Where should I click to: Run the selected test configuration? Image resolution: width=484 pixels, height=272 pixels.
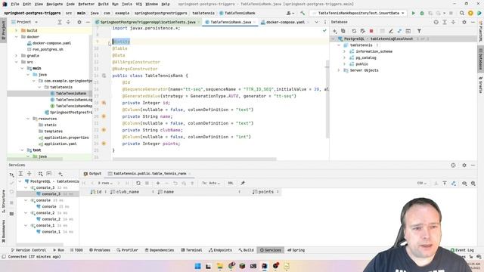(414, 14)
